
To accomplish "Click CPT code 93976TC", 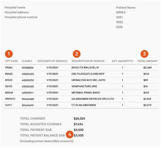I will coord(10,99).
